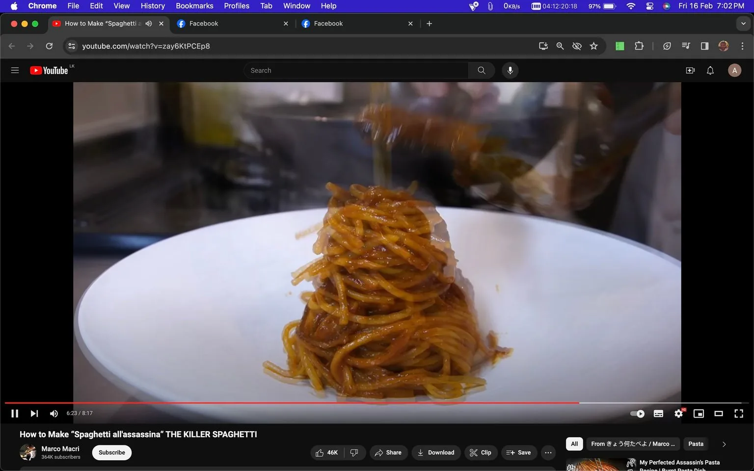Enable closed captions

pos(658,413)
